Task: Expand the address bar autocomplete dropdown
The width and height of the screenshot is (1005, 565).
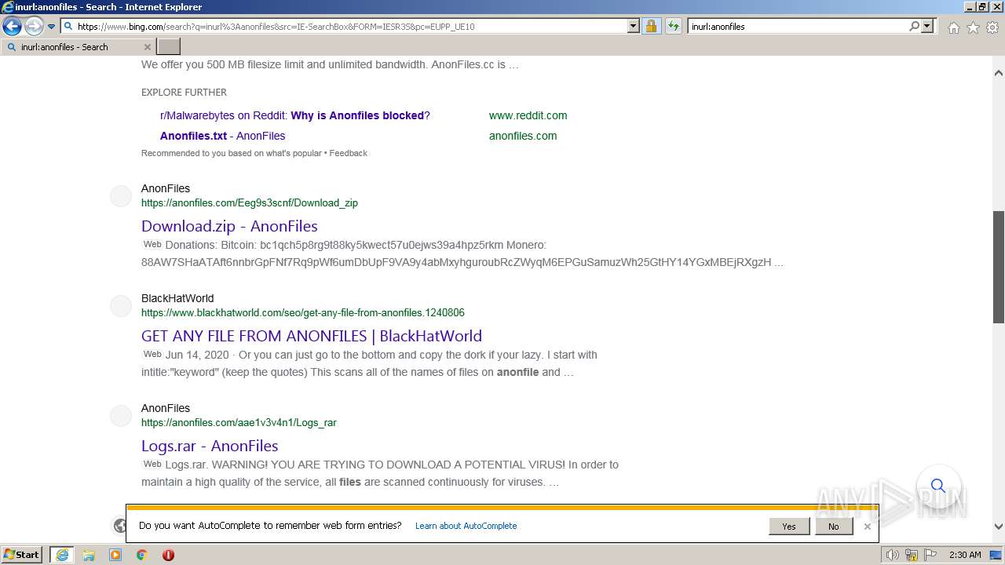Action: point(634,27)
